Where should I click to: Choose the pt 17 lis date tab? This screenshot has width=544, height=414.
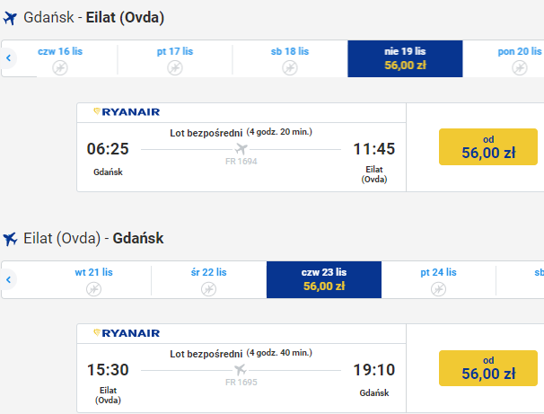coord(175,58)
